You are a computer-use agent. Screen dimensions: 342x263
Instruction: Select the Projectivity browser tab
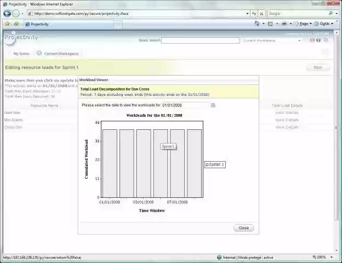[69, 24]
